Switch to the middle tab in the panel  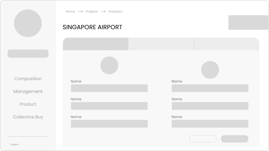161,44
